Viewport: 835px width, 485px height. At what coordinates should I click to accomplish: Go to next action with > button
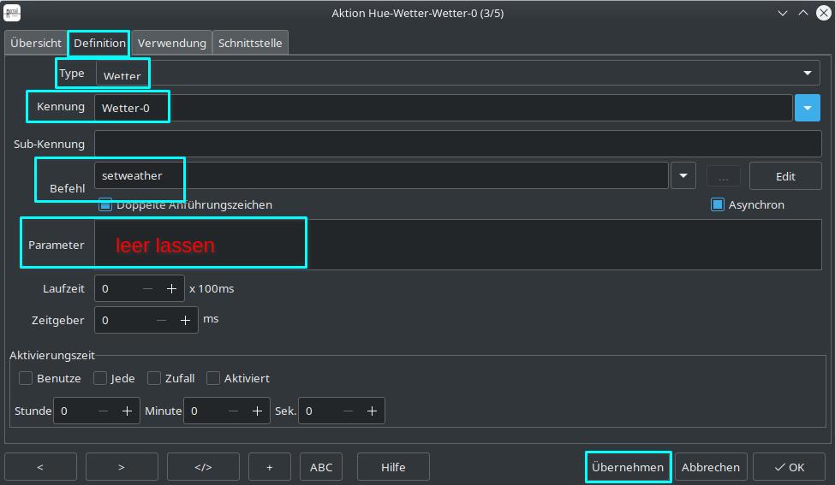(122, 467)
